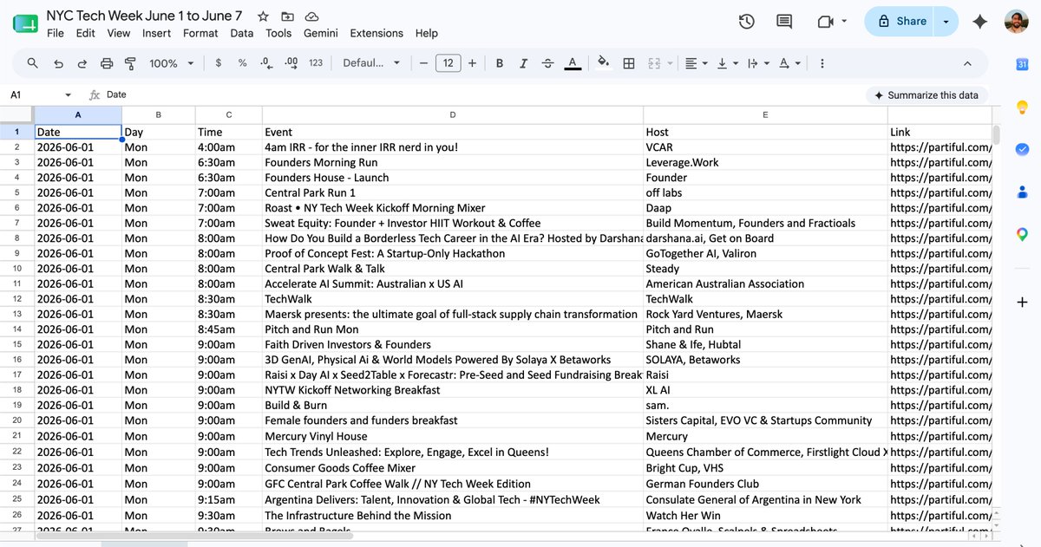1041x547 pixels.
Task: Open more number formats (123)
Action: (316, 63)
